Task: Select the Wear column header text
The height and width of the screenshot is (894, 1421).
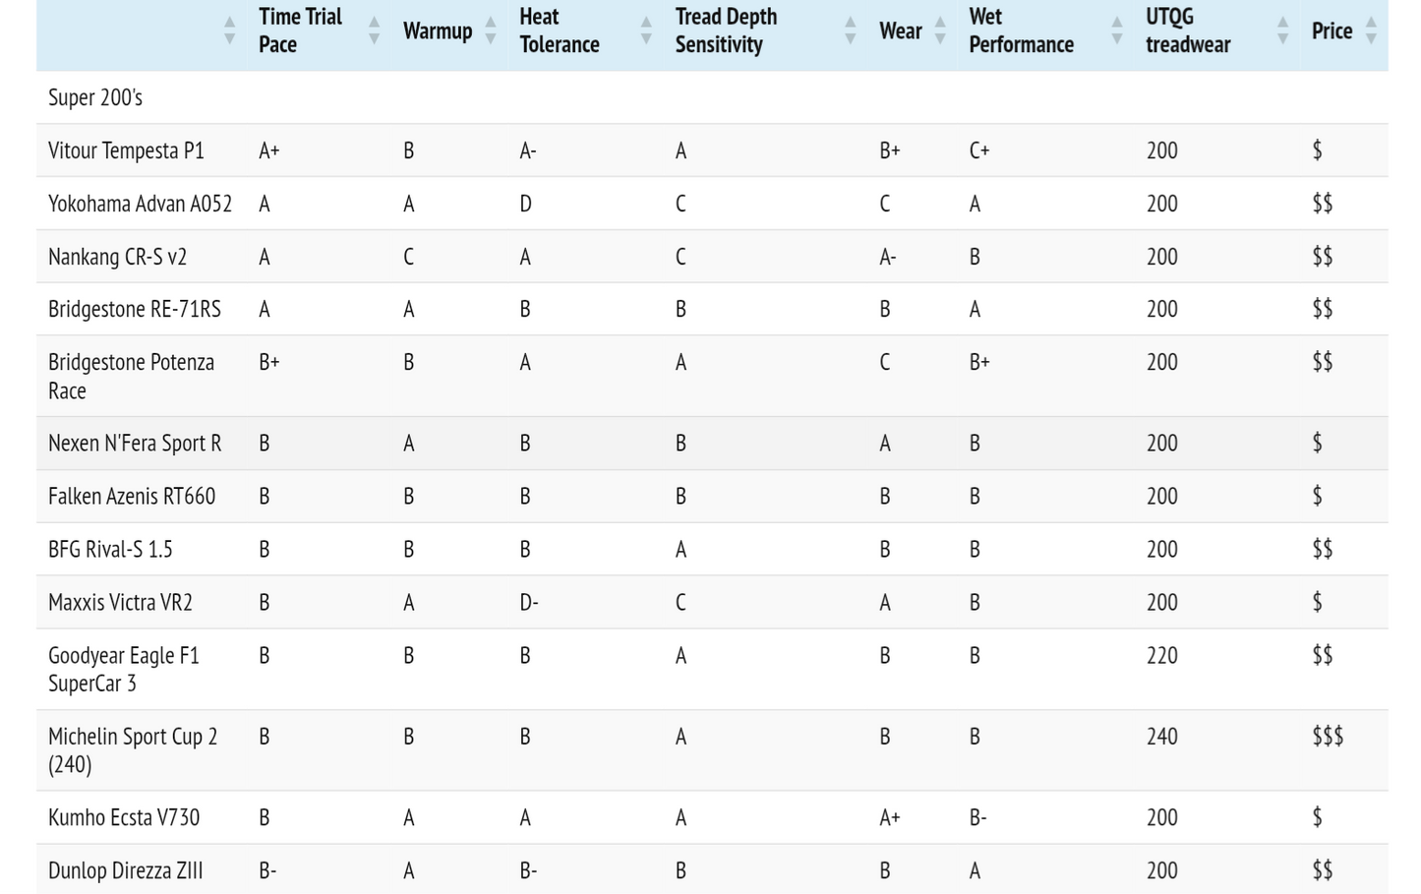Action: [x=900, y=31]
